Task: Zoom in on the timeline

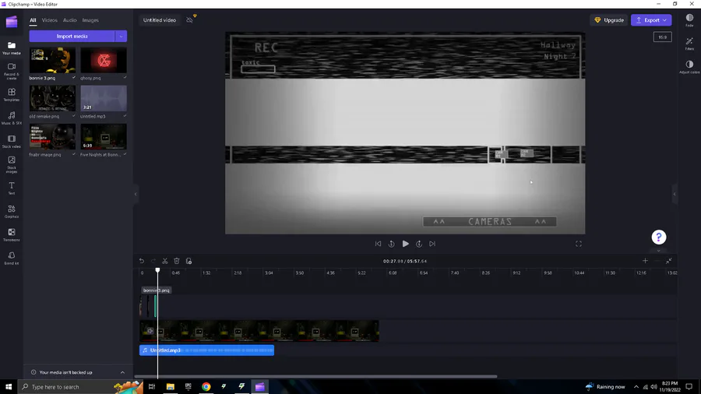Action: tap(645, 261)
